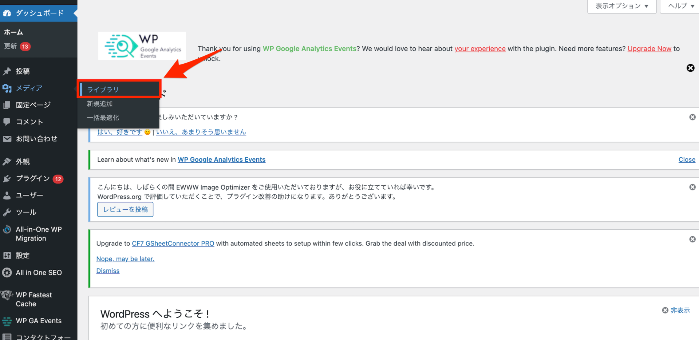Dismiss the EWWW Image Optimizer notice
This screenshot has height=340, width=699.
[692, 187]
